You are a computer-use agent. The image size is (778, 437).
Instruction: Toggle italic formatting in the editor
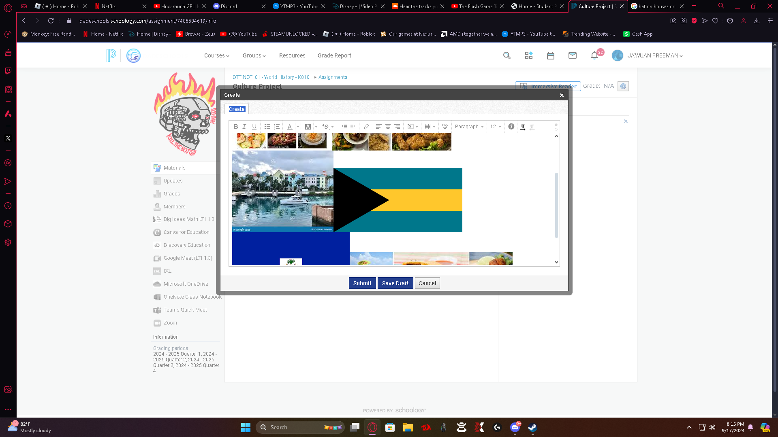point(244,127)
